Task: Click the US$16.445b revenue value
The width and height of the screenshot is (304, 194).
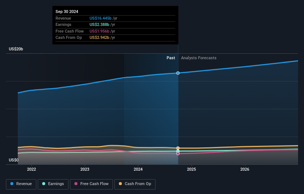Action: [x=100, y=18]
